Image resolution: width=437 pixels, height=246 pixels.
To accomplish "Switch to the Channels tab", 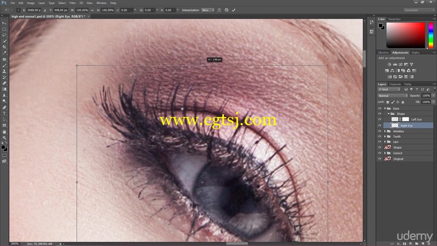I will pos(395,84).
